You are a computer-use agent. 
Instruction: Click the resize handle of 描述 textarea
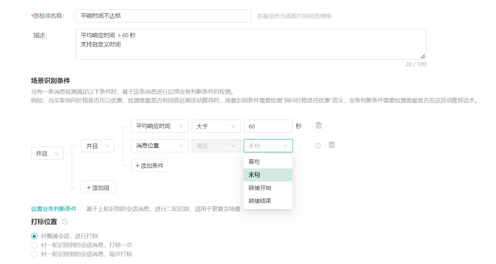tap(423, 56)
